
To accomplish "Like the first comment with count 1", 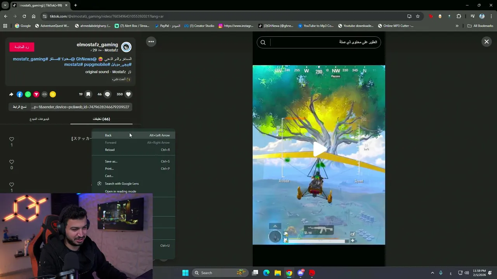I will (x=12, y=139).
